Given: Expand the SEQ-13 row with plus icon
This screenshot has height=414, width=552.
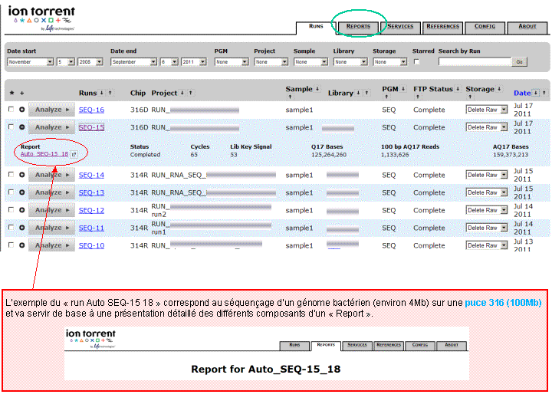Looking at the screenshot, I should point(21,192).
